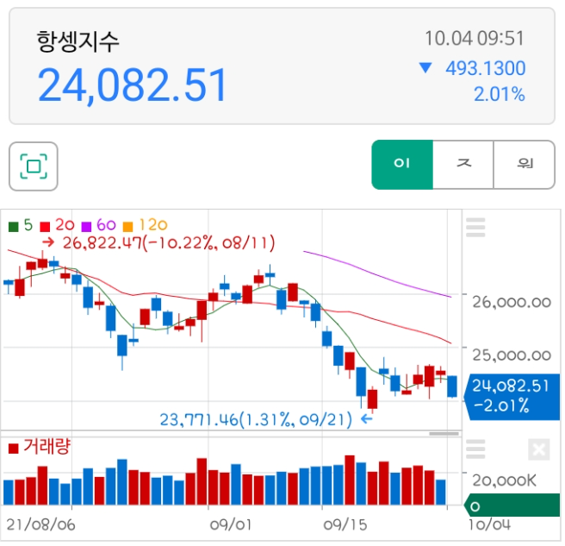Click the down triangle change indicator
This screenshot has height=546, width=565.
(425, 67)
